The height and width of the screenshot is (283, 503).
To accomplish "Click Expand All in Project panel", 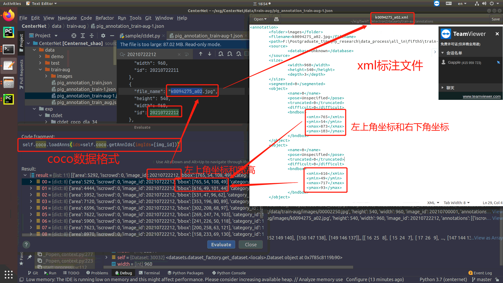I will click(x=83, y=36).
